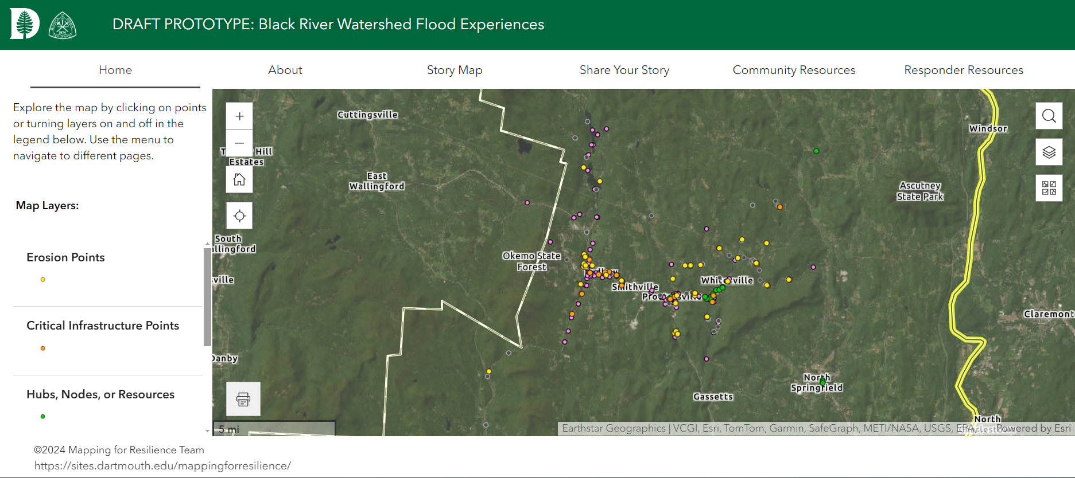Viewport: 1075px width, 478px height.
Task: Click the Powered by Esri attribution
Action: [x=1033, y=428]
